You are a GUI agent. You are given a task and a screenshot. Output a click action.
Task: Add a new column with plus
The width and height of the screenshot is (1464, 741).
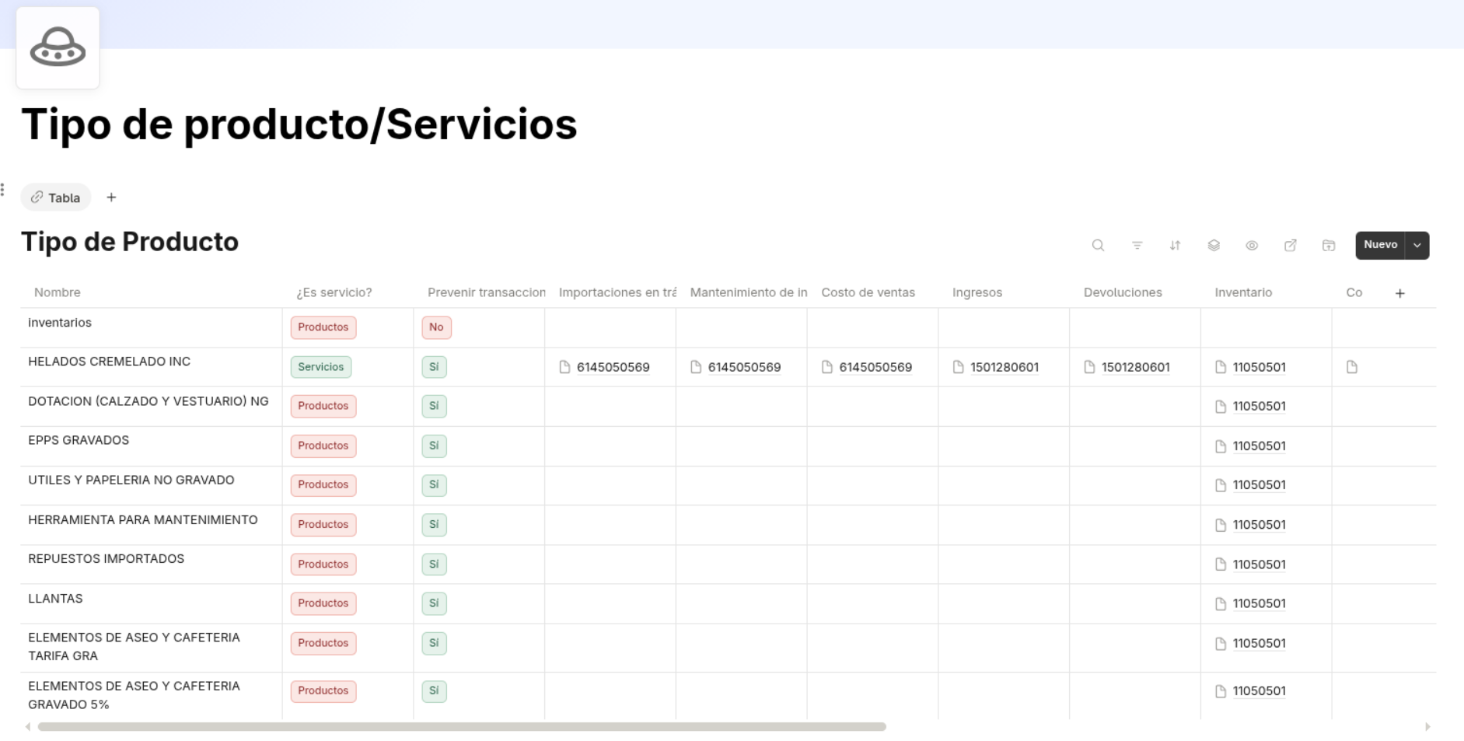click(1399, 293)
